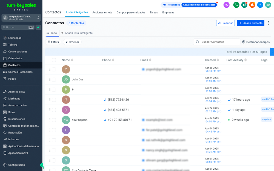
Task: Click the blue help question icon
Action: click(260, 5)
